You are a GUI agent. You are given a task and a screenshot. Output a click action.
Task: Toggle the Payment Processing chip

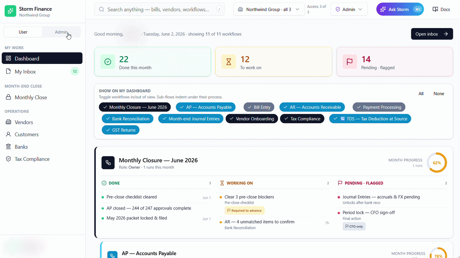379,107
